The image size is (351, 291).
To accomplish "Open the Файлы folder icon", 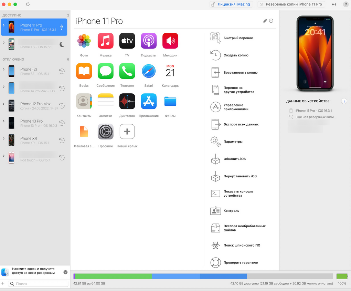I will tap(170, 101).
